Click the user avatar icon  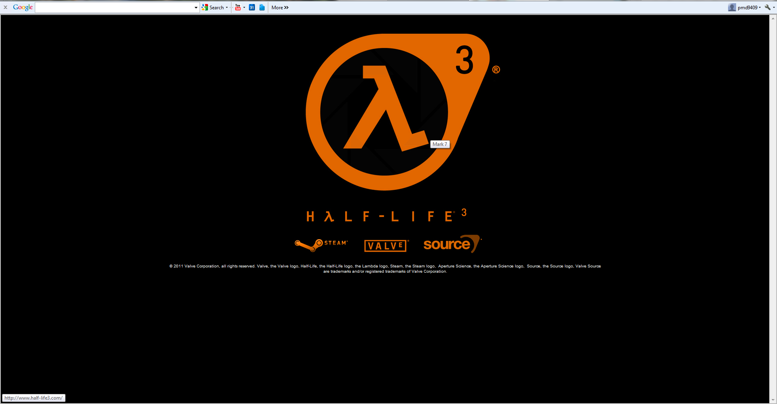tap(732, 8)
